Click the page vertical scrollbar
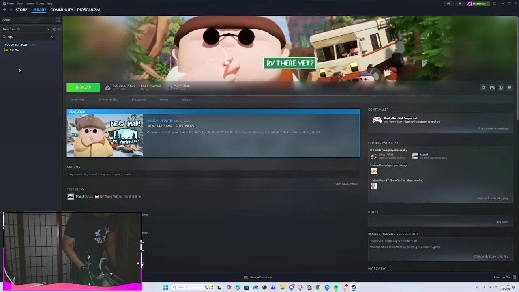519x292 pixels. tap(517, 69)
